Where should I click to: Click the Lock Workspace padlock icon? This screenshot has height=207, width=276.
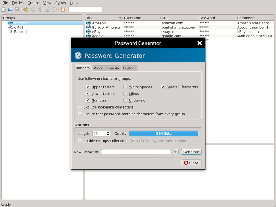(x=63, y=9)
